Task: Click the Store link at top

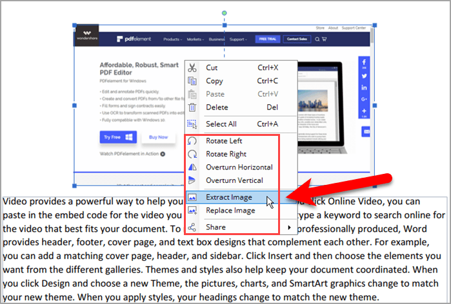Action: click(320, 28)
